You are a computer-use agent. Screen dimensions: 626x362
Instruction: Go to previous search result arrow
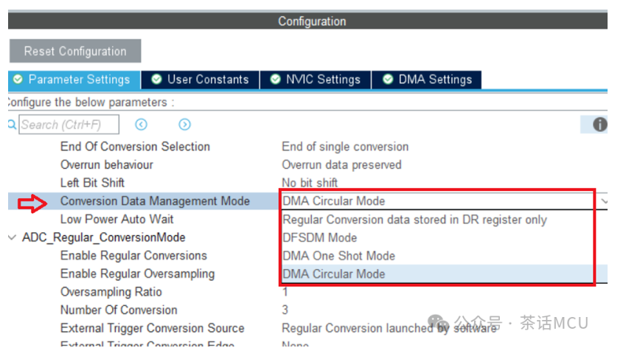[x=141, y=125]
